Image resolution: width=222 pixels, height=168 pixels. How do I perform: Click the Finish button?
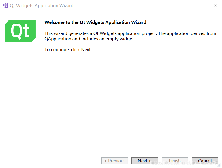pos(175,161)
